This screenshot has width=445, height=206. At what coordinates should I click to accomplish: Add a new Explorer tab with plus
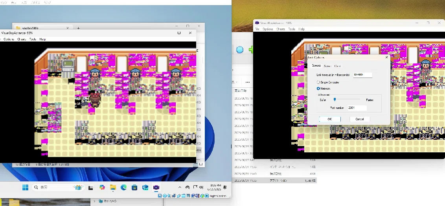click(x=79, y=28)
